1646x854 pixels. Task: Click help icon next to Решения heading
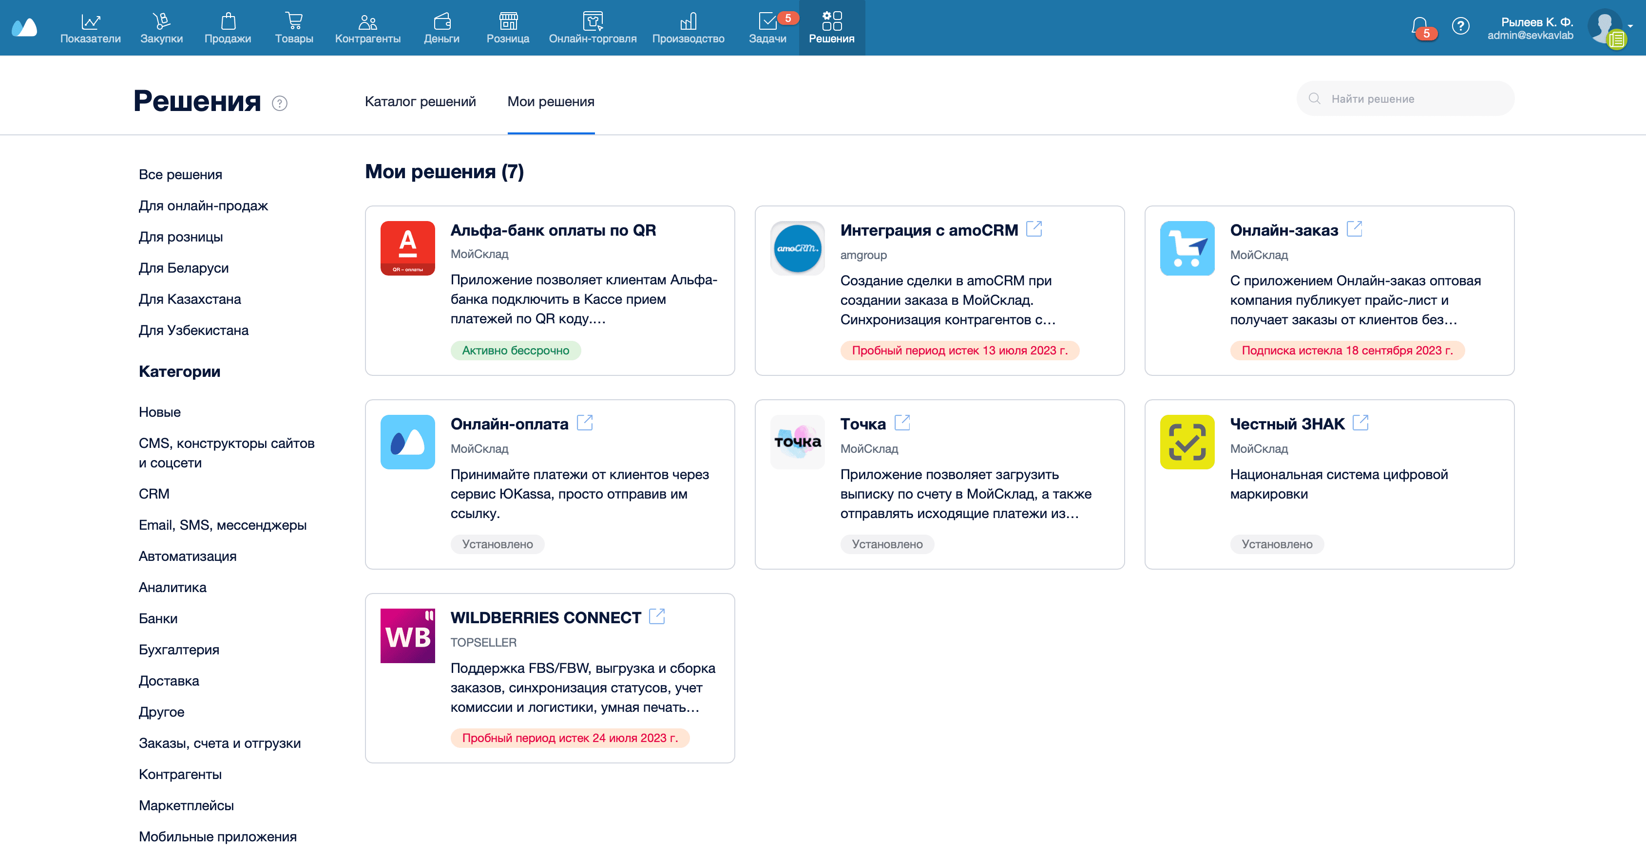[x=279, y=103]
